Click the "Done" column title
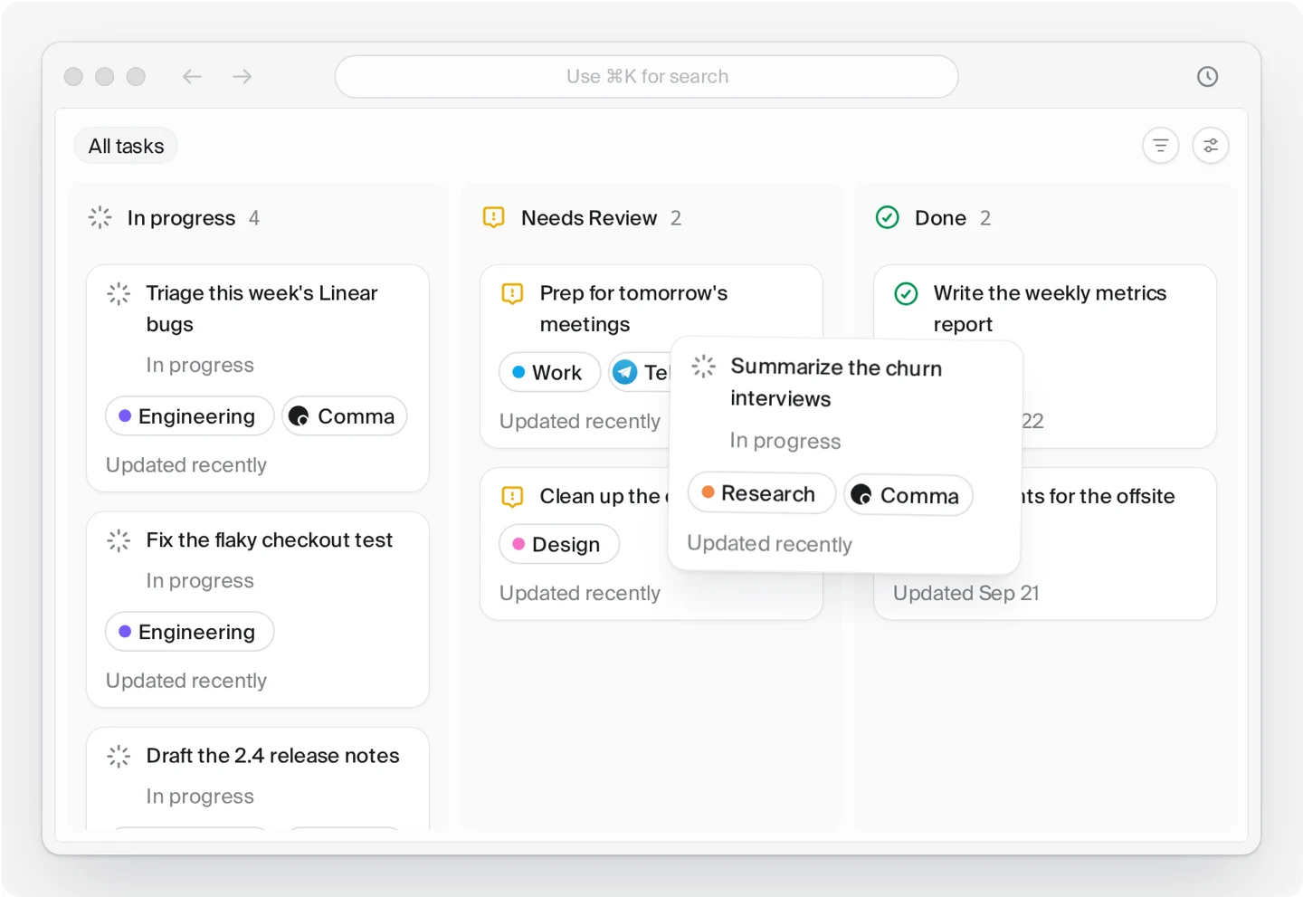 tap(940, 218)
